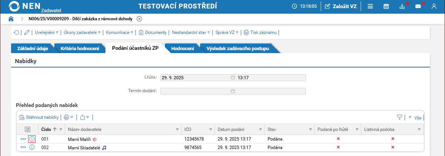
Task: Open calendar picker for Termín dodání
Action: tap(233, 91)
